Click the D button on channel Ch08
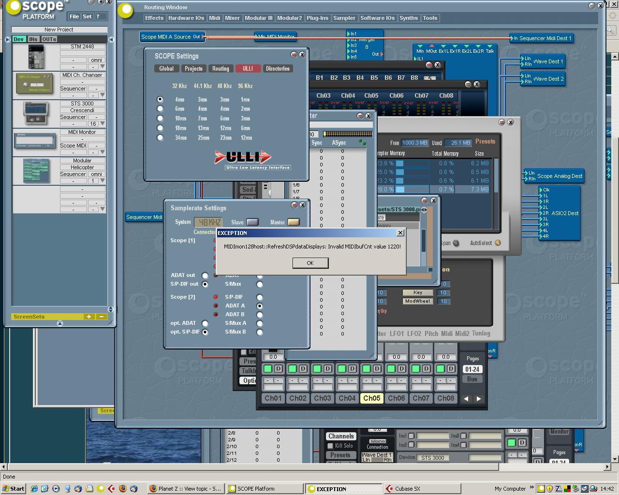 tap(451, 369)
